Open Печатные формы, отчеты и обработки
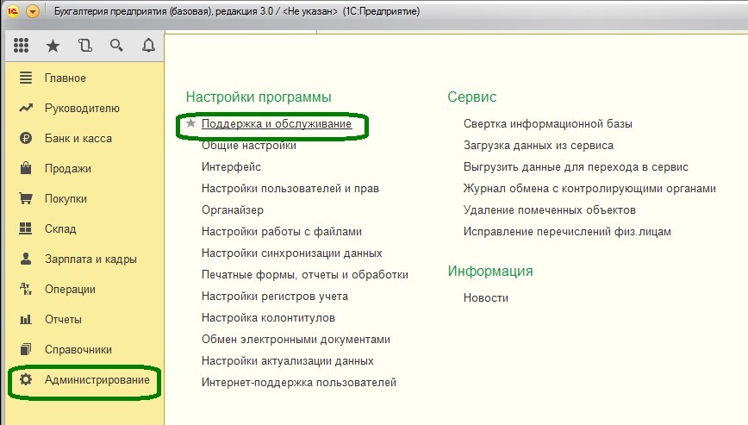This screenshot has height=425, width=748. (x=305, y=275)
